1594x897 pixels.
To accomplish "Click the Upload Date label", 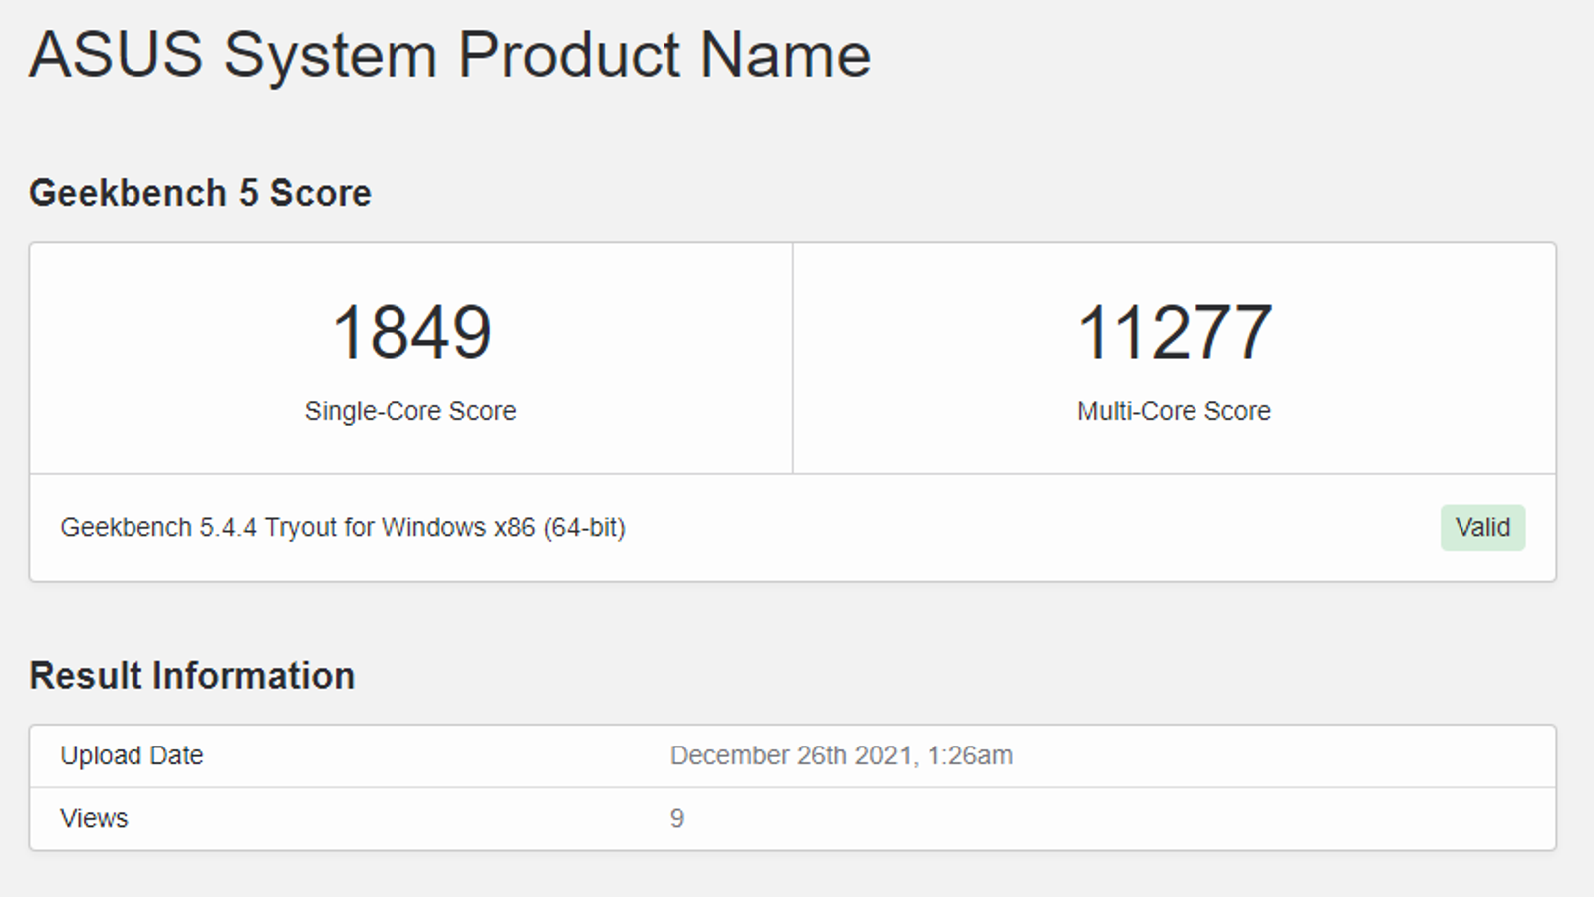I will click(x=132, y=755).
